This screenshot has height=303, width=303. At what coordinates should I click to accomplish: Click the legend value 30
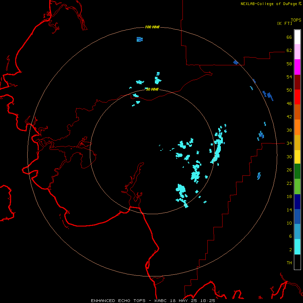pyautogui.click(x=289, y=157)
